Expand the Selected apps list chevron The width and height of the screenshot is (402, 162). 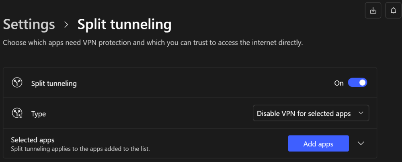[361, 143]
